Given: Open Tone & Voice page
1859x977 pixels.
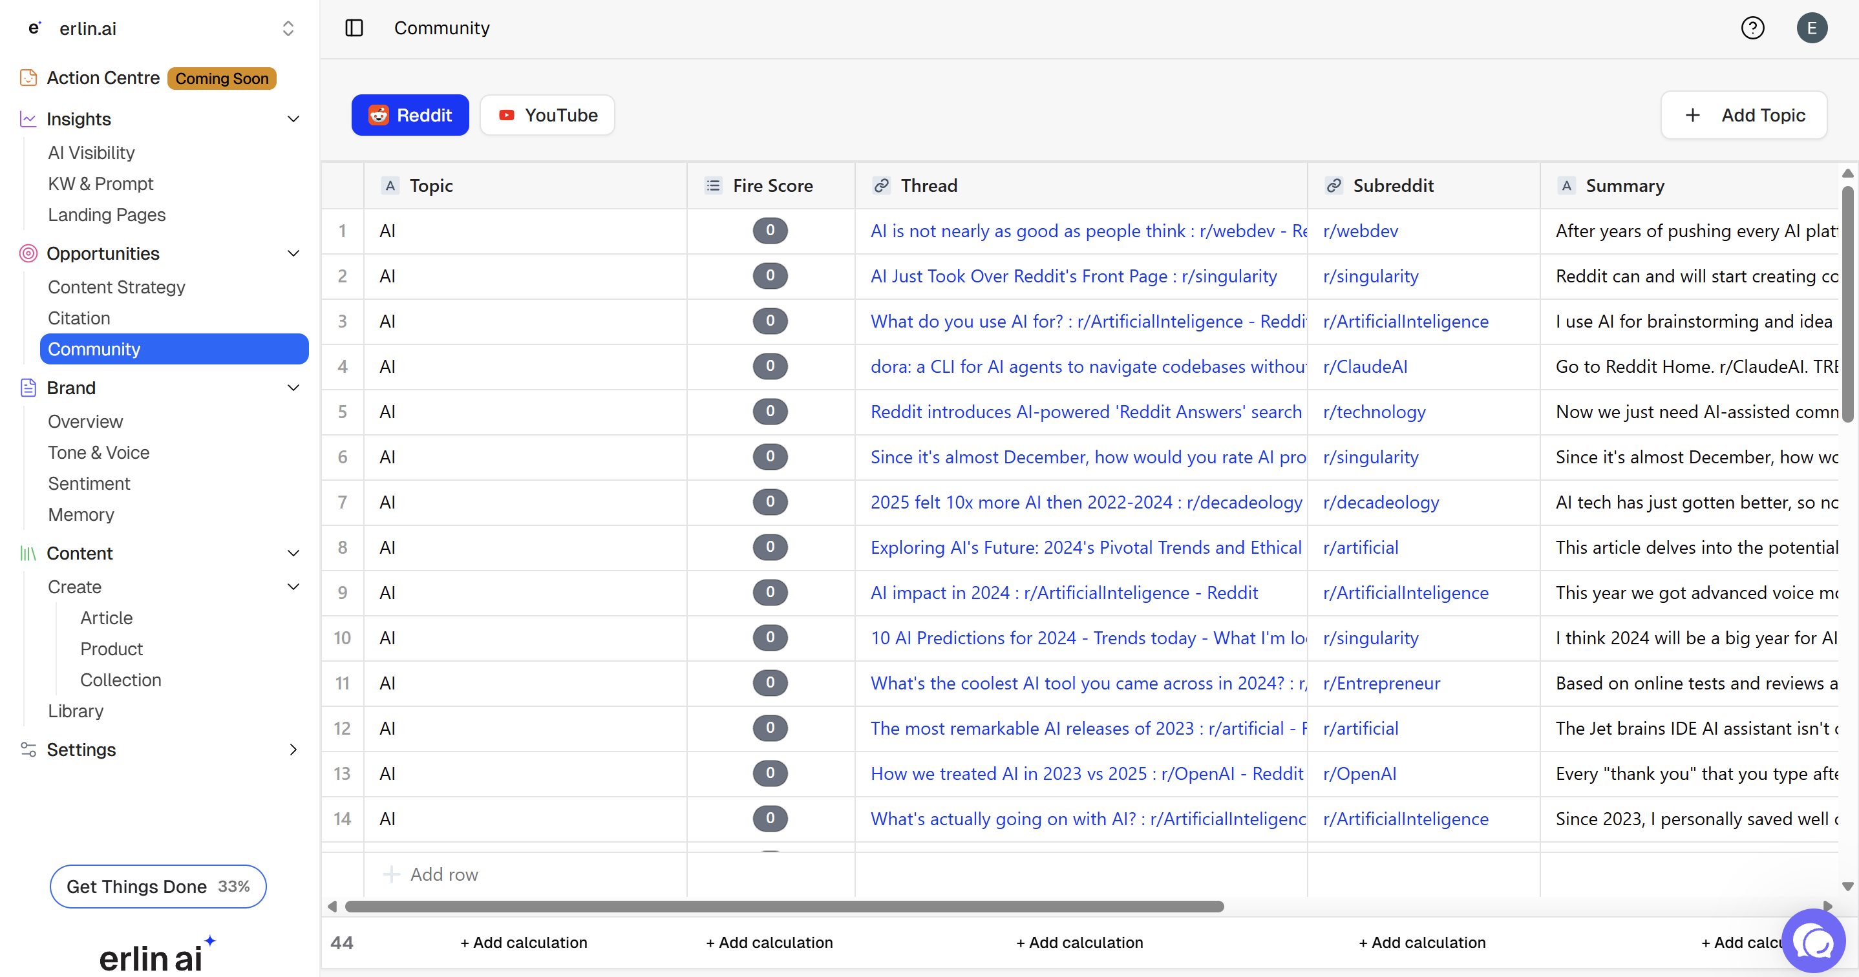Looking at the screenshot, I should click(99, 452).
